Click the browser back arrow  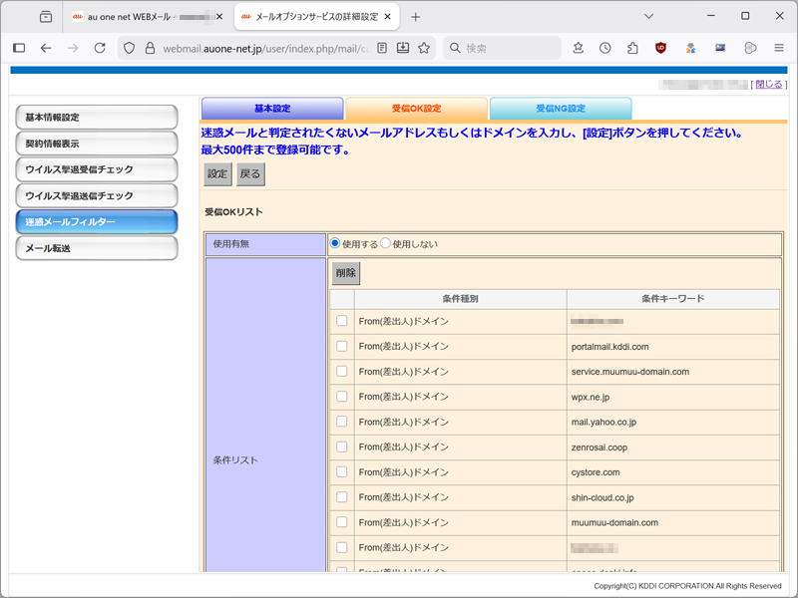[x=46, y=48]
